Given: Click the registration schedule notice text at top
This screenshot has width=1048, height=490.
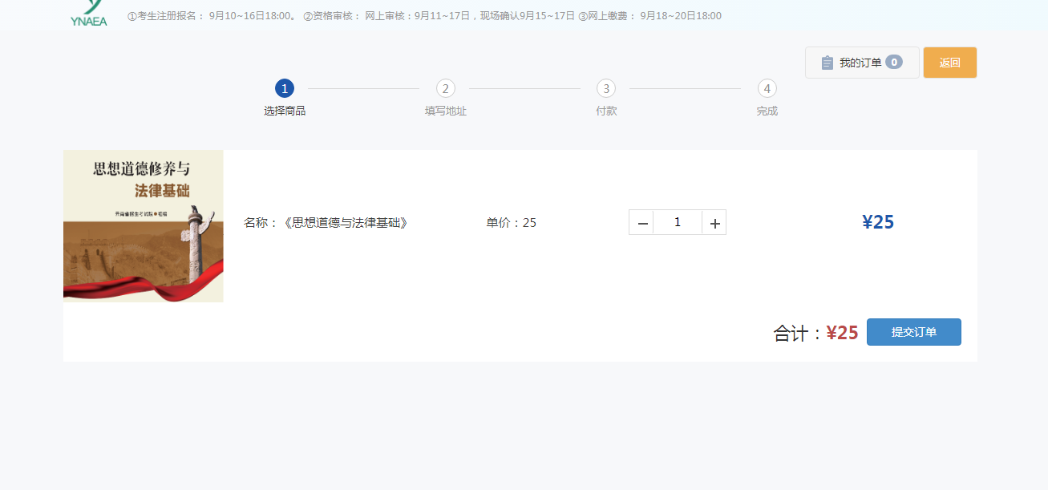Looking at the screenshot, I should [x=424, y=16].
